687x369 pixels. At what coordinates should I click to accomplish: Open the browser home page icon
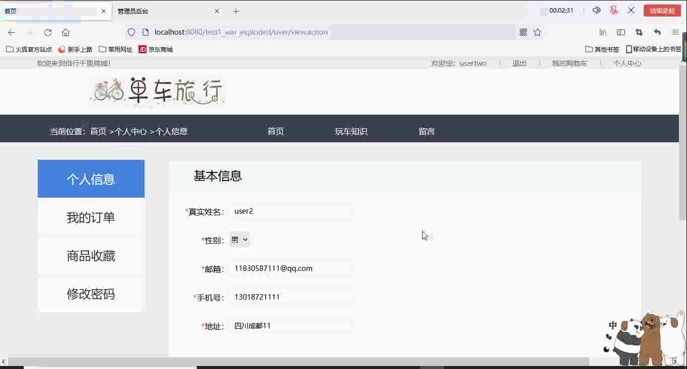tap(65, 32)
